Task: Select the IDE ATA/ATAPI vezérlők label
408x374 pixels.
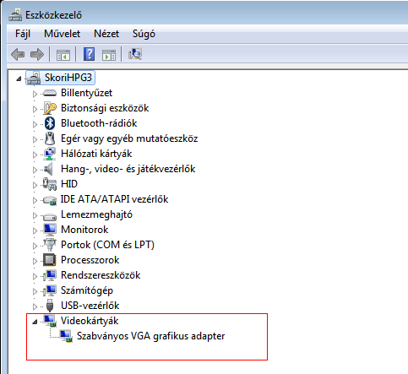Action: click(115, 199)
